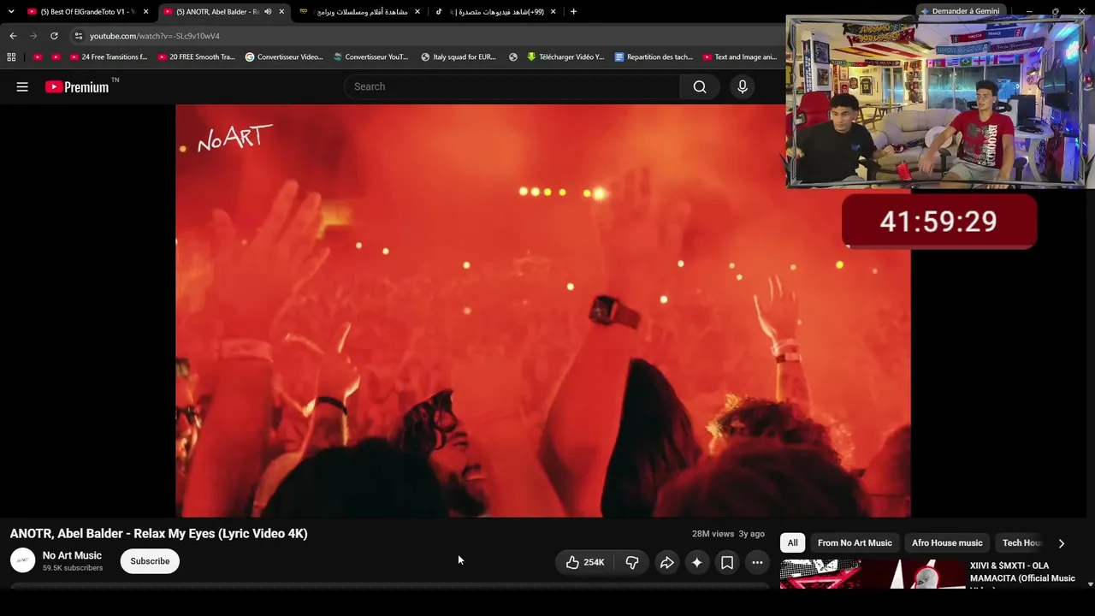The image size is (1095, 616).
Task: Open the YouTube guide hamburger menu
Action: click(22, 86)
